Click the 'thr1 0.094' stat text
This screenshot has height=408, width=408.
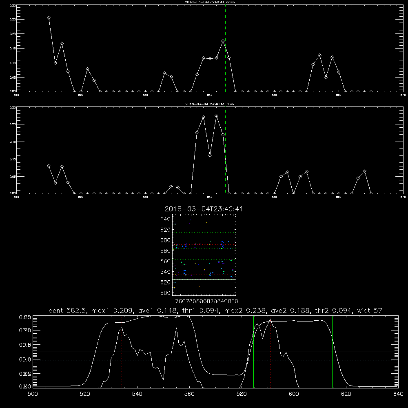[x=202, y=310]
